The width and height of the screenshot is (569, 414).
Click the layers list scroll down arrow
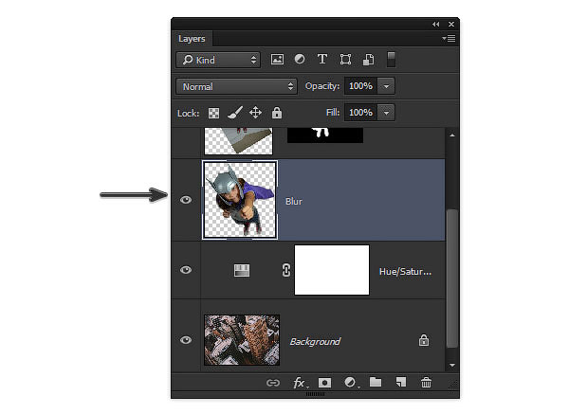click(x=452, y=365)
